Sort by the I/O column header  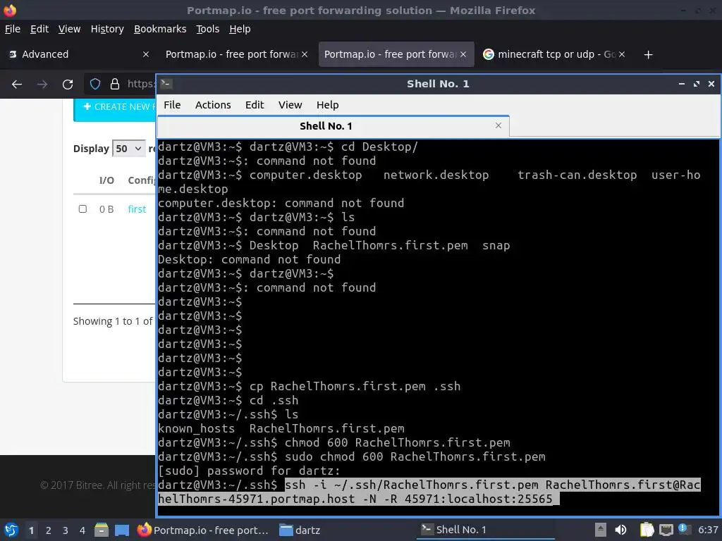click(x=106, y=180)
